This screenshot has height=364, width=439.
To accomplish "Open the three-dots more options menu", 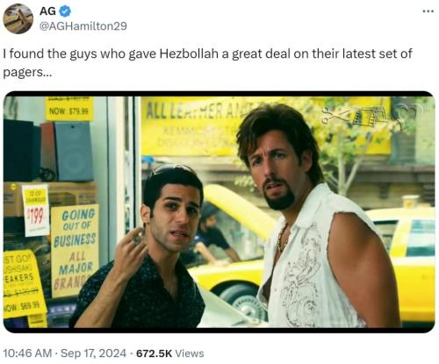I will [x=428, y=11].
